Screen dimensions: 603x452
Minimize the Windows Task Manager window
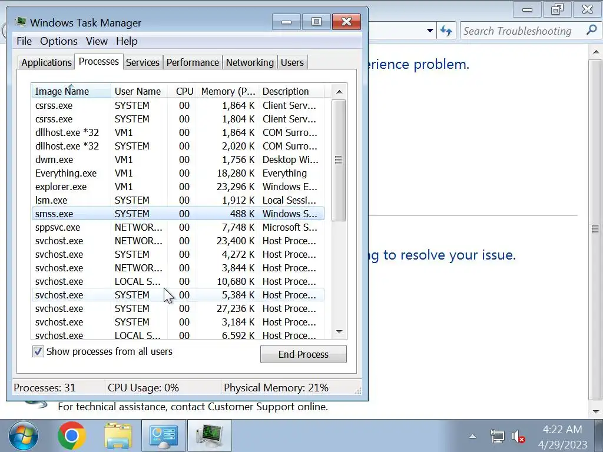pyautogui.click(x=287, y=22)
